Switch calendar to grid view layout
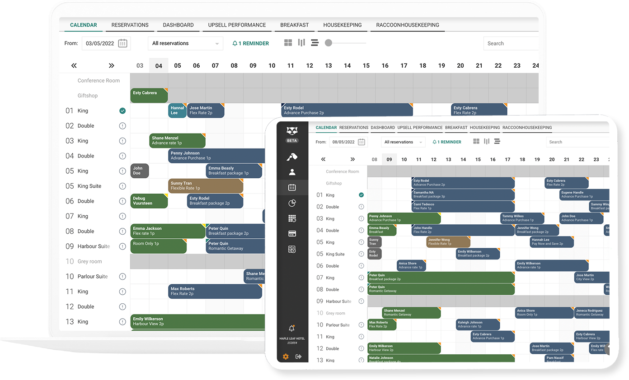 pos(288,42)
